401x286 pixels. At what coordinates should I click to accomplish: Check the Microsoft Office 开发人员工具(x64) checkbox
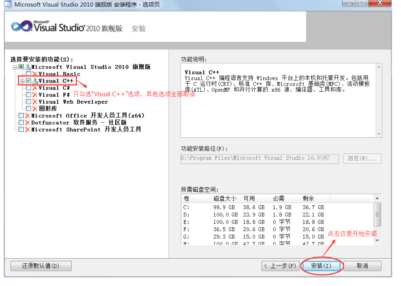click(21, 116)
